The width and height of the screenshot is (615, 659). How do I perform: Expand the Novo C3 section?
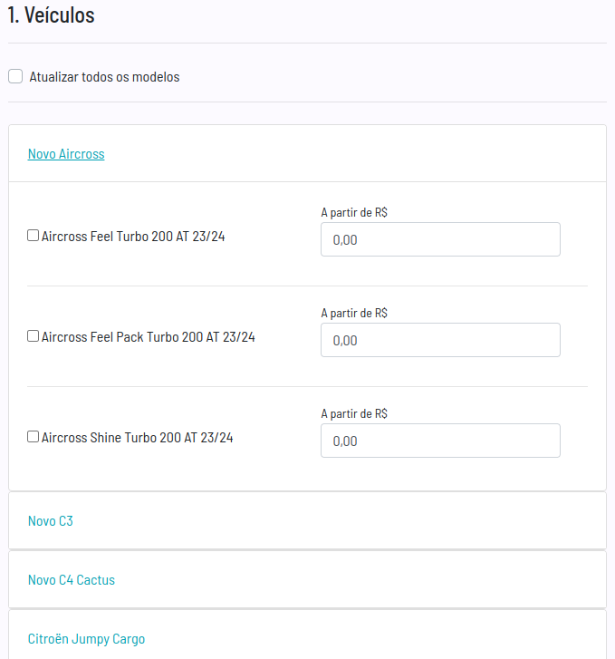51,520
